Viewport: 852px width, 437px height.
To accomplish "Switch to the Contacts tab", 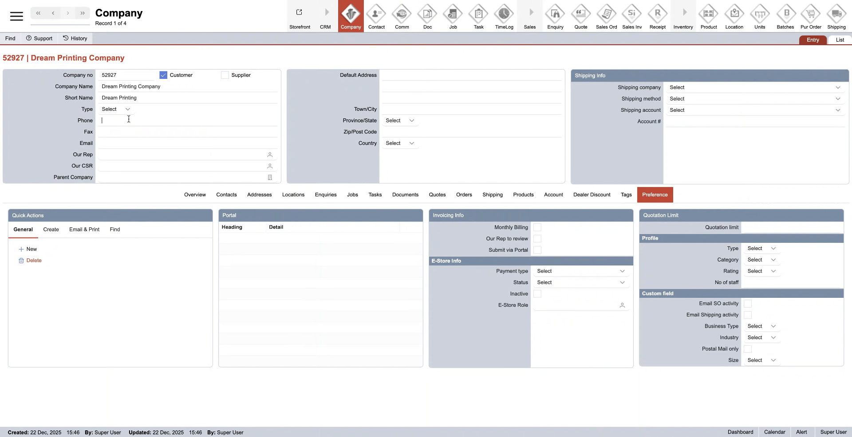I will [226, 195].
